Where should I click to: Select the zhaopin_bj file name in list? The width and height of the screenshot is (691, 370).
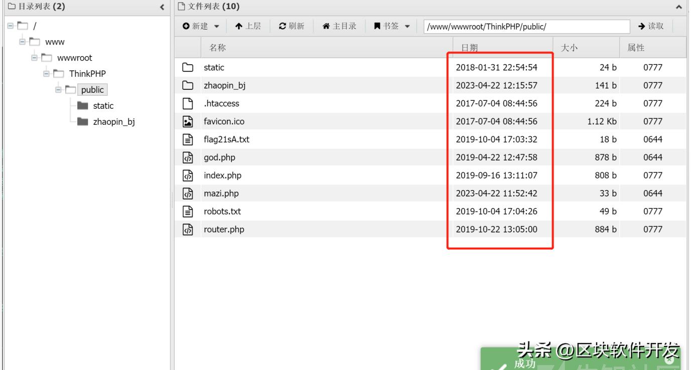pyautogui.click(x=224, y=85)
